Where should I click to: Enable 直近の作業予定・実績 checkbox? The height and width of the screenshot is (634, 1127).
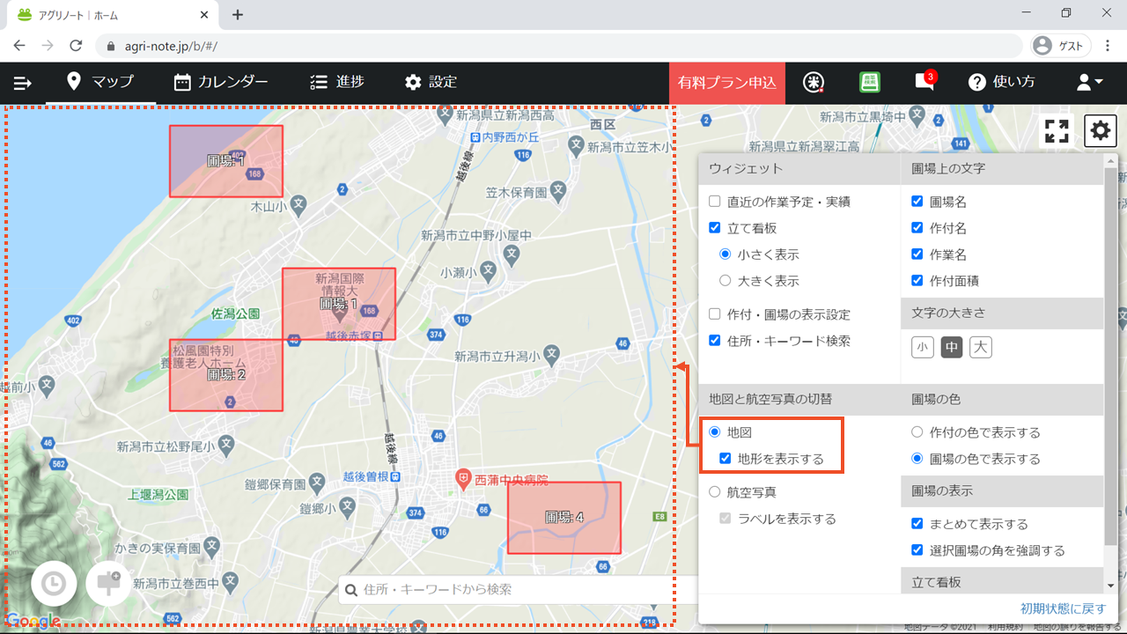coord(715,202)
